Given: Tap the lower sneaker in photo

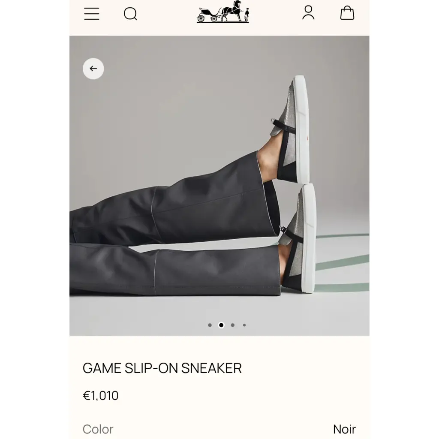Looking at the screenshot, I should (298, 238).
